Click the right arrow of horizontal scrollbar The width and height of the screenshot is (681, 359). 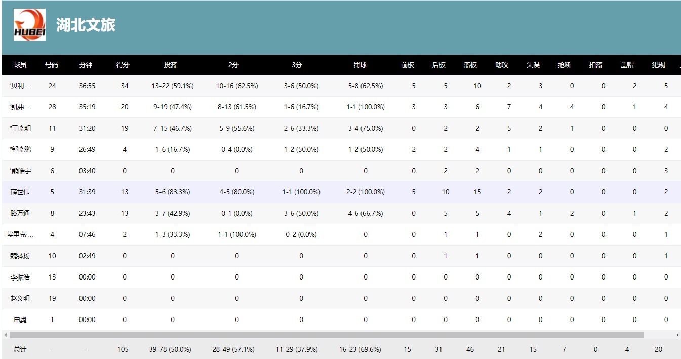click(677, 335)
